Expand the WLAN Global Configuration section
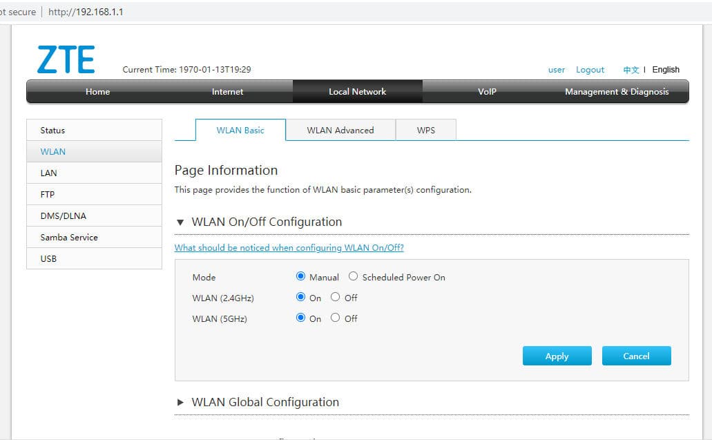712x440 pixels. [180, 402]
